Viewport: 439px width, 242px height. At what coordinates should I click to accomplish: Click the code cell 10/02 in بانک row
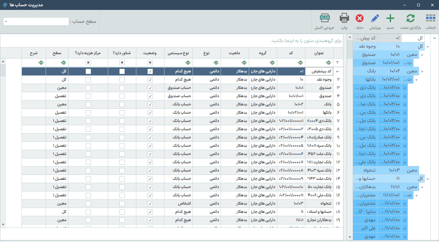(x=291, y=104)
